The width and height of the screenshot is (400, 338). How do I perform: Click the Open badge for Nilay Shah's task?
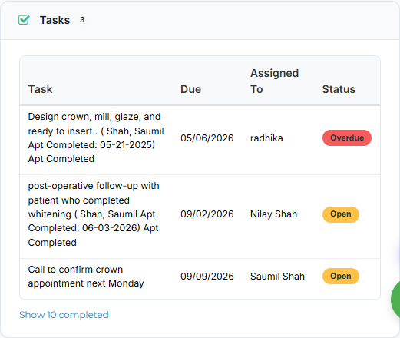click(341, 214)
